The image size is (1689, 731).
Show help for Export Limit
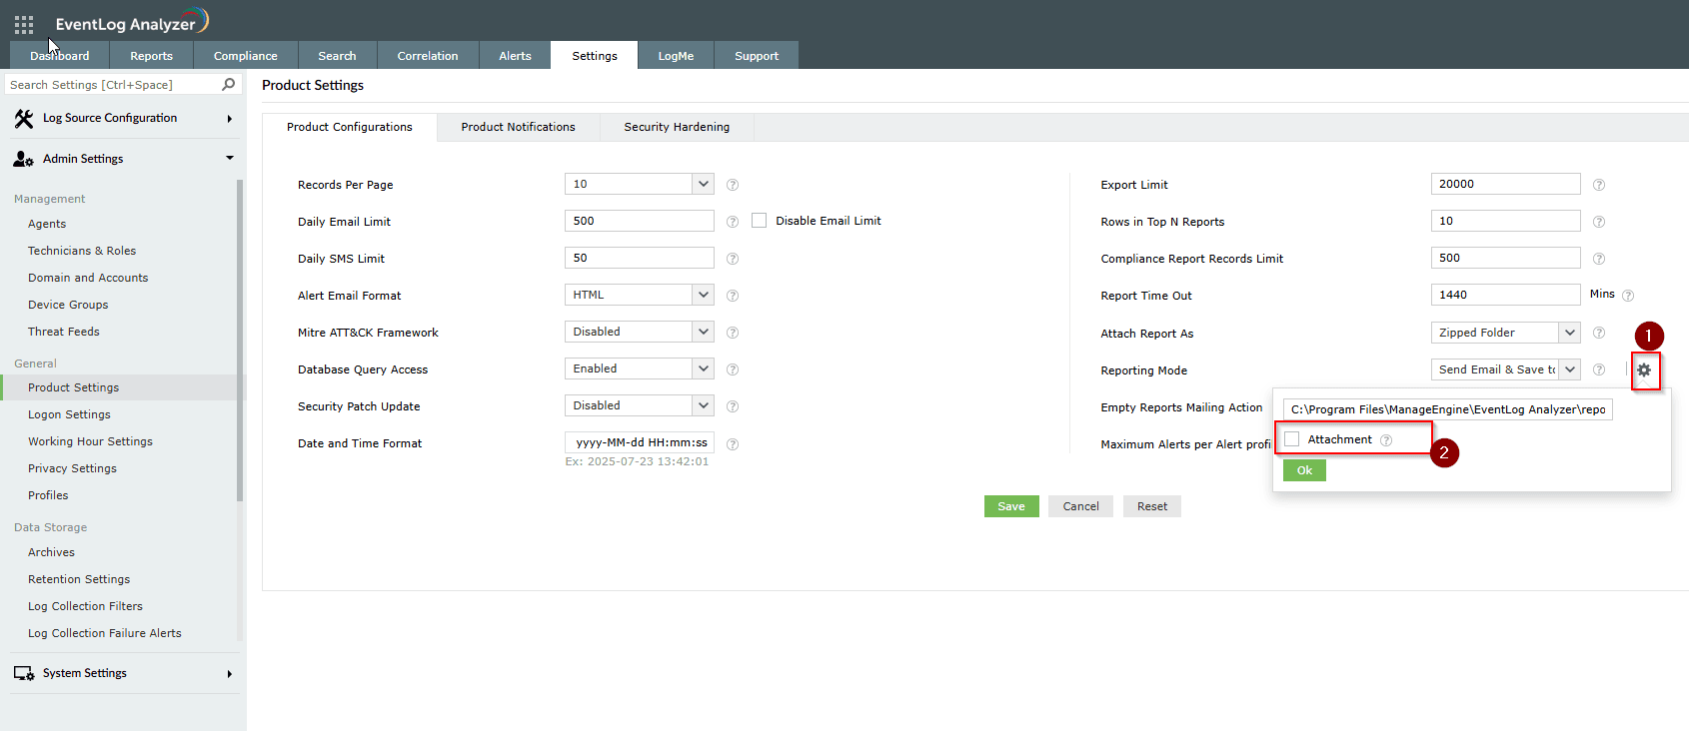[1599, 185]
